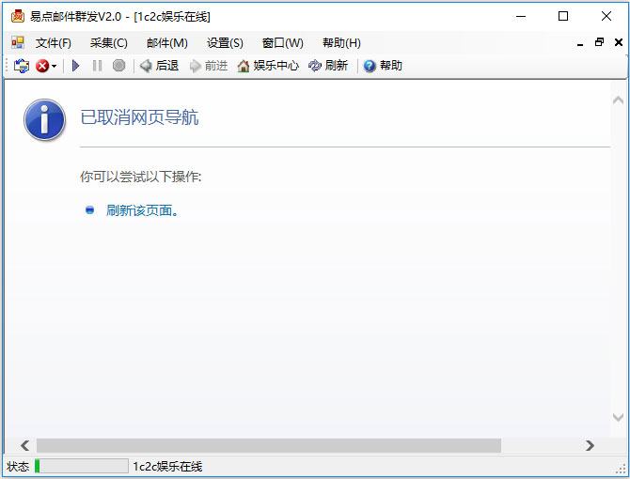Click 1c2c娱乐在线 status bar text

pos(167,467)
